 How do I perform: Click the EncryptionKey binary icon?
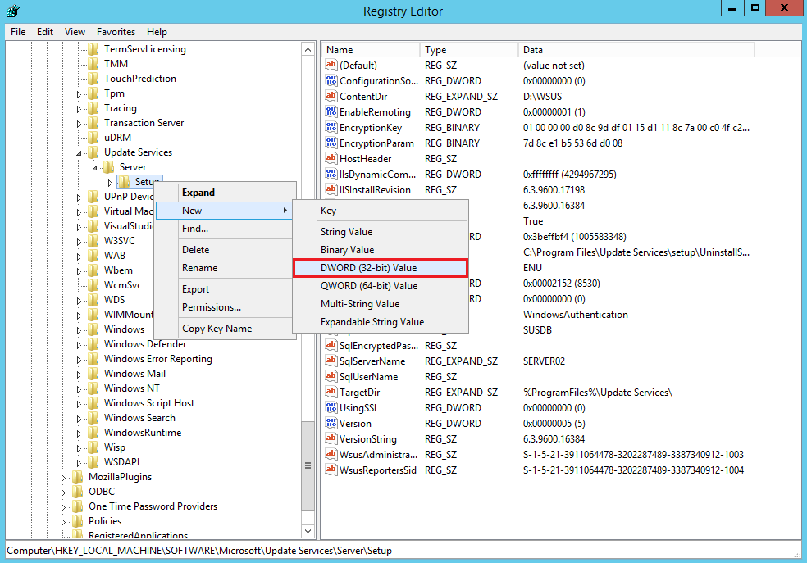(331, 127)
